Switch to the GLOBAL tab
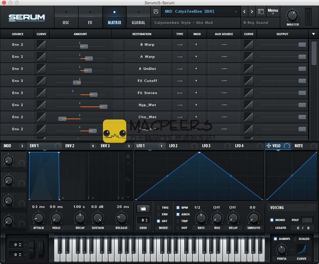 (x=138, y=22)
